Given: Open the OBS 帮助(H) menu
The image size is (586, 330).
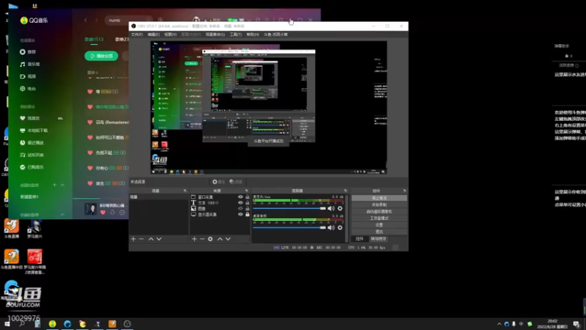Looking at the screenshot, I should 253,34.
